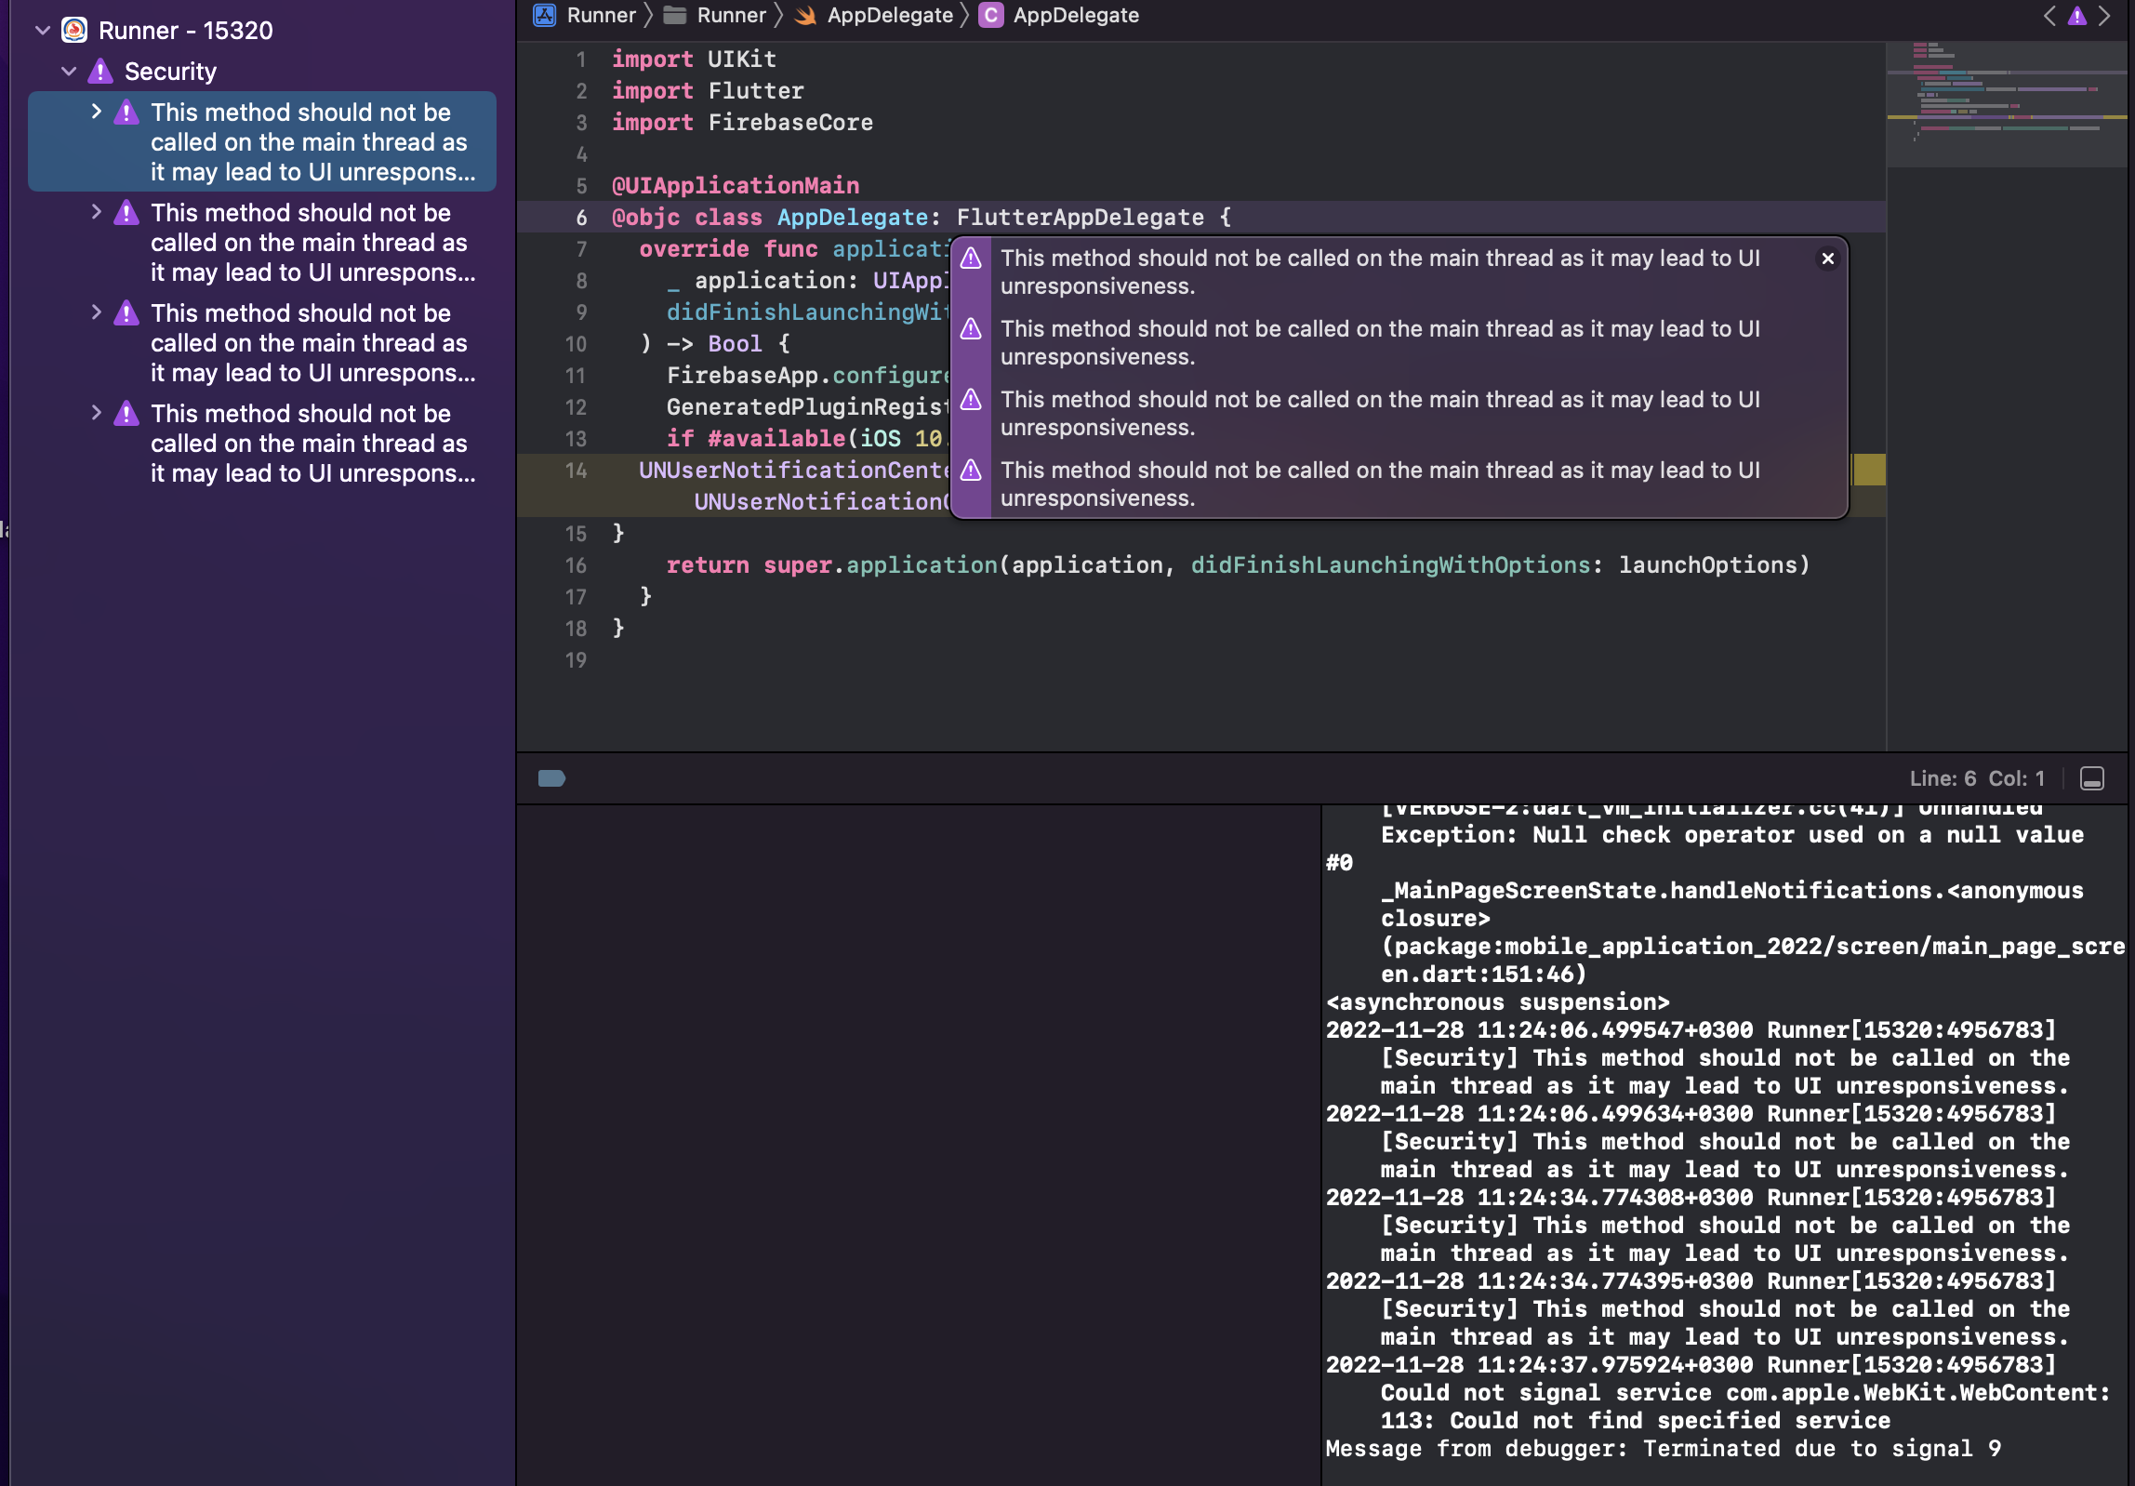Screen dimensions: 2135x1486
Task: Expand the first main thread warning
Action: coord(96,112)
